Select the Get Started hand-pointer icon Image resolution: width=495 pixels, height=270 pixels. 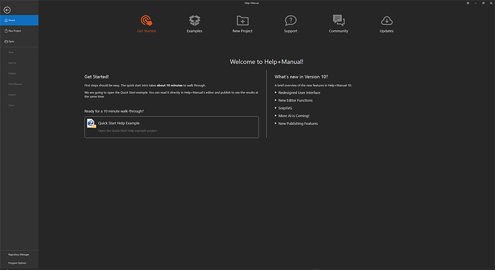point(146,20)
